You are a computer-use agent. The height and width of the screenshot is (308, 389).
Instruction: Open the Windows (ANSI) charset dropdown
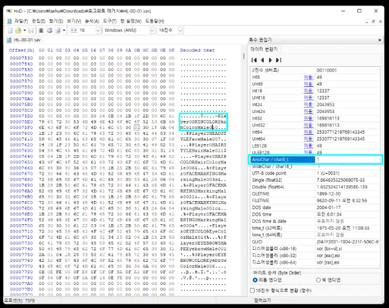152,30
